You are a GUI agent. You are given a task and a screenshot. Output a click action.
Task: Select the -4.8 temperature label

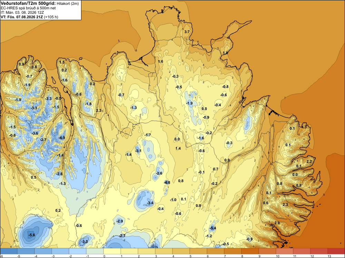coord(167,182)
